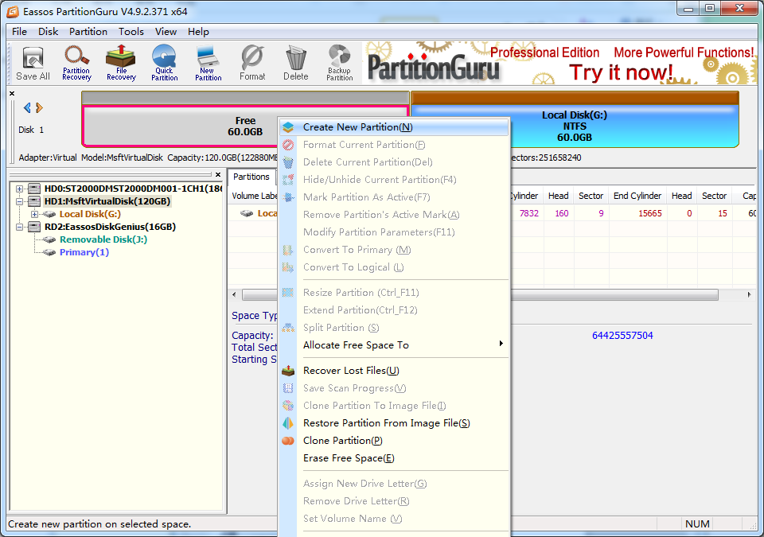Image resolution: width=764 pixels, height=537 pixels.
Task: Click the Format toolbar icon
Action: [252, 63]
